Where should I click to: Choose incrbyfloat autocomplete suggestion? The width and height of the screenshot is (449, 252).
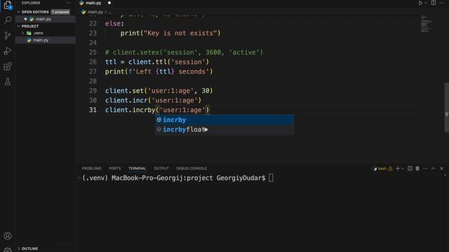(x=224, y=129)
